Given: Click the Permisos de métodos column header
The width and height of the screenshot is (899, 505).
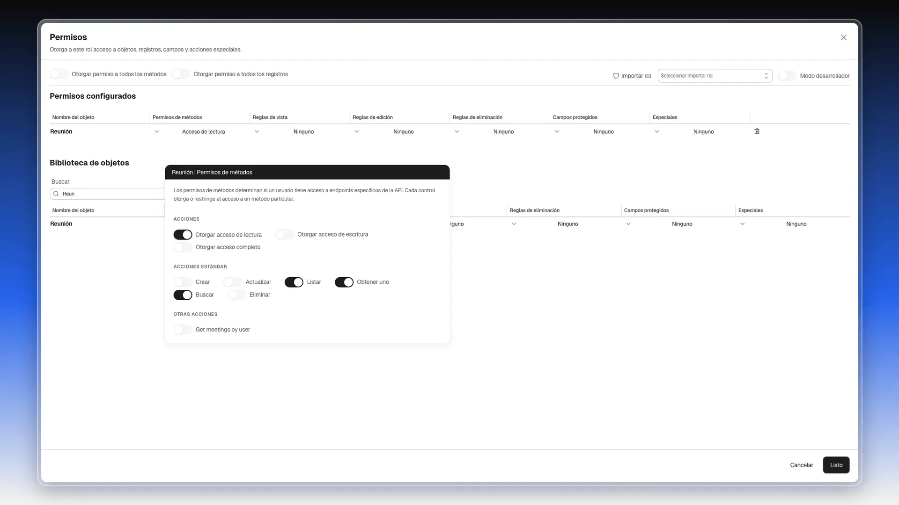Looking at the screenshot, I should click(177, 117).
